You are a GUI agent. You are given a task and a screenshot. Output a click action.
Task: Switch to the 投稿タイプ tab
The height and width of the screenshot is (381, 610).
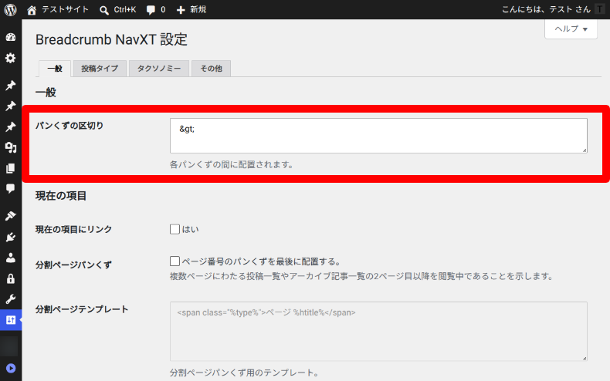pos(100,69)
